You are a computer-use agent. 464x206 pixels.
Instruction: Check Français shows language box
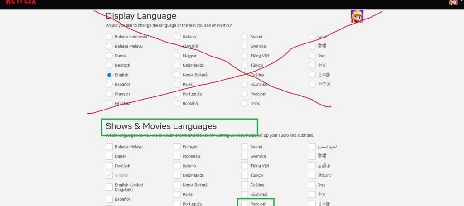pos(177,147)
